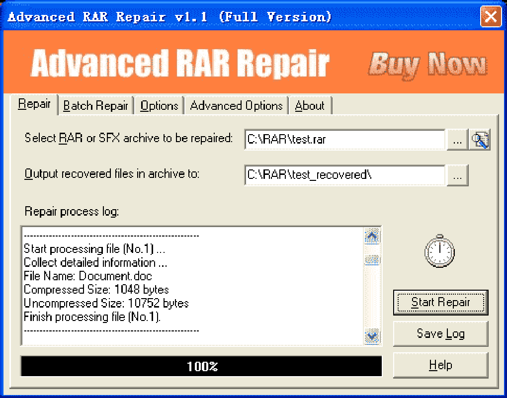Image resolution: width=507 pixels, height=398 pixels.
Task: Browse for the RAR archive to repair
Action: point(457,140)
